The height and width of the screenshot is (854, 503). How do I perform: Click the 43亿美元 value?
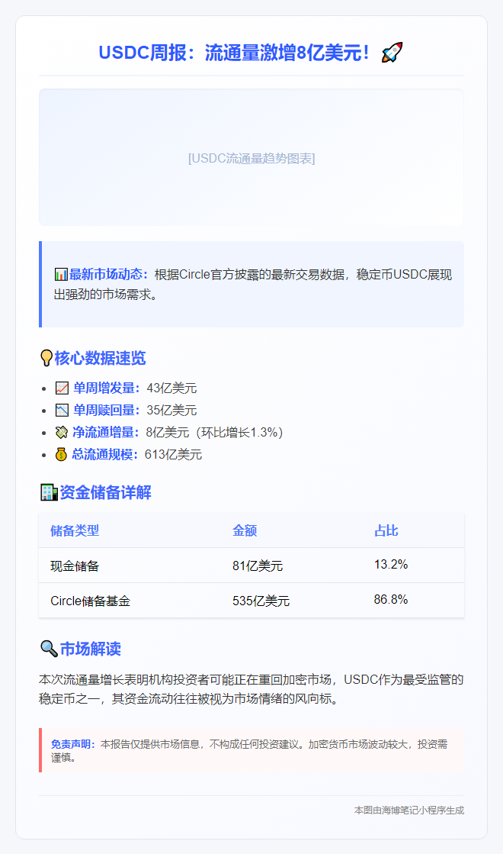[x=171, y=388]
